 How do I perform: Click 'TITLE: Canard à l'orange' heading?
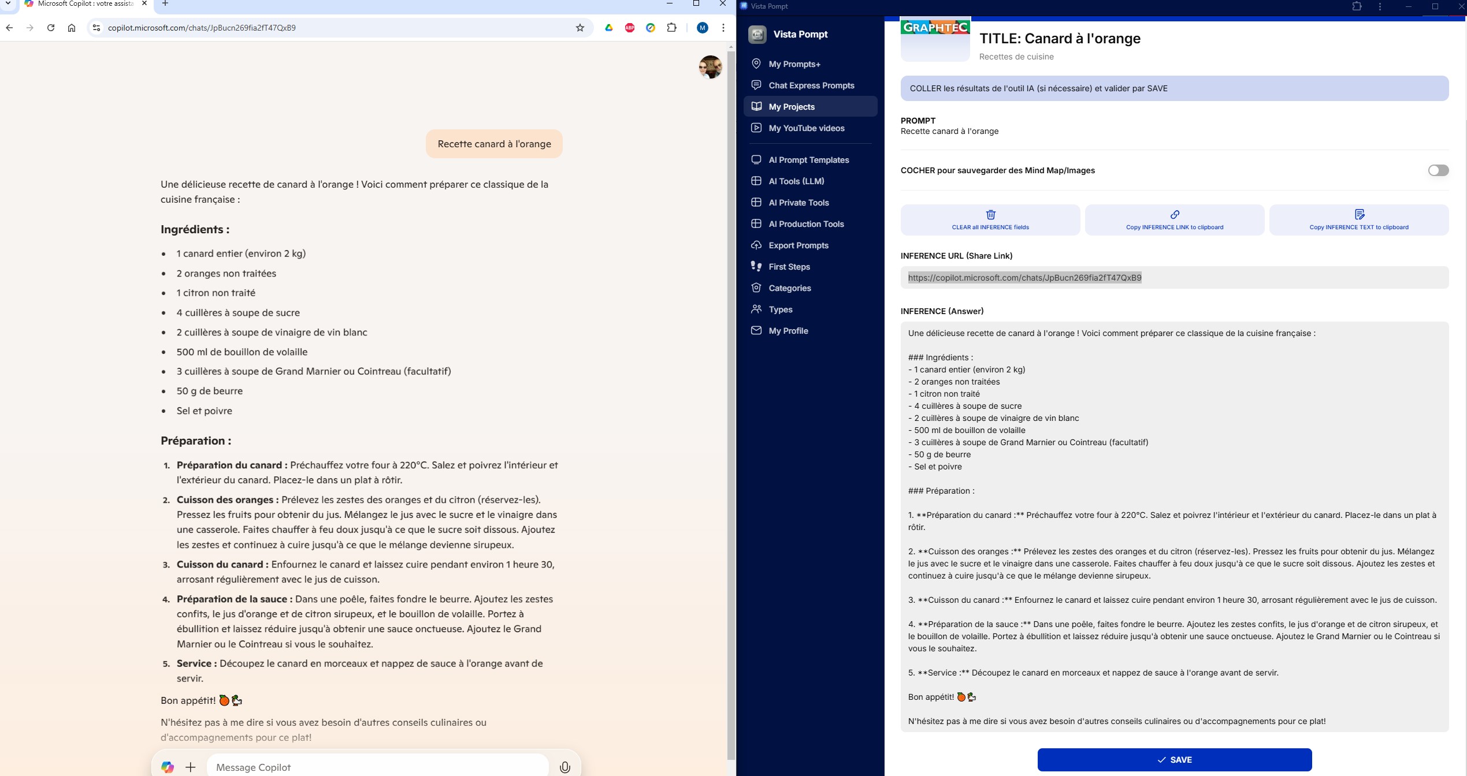[x=1060, y=39]
